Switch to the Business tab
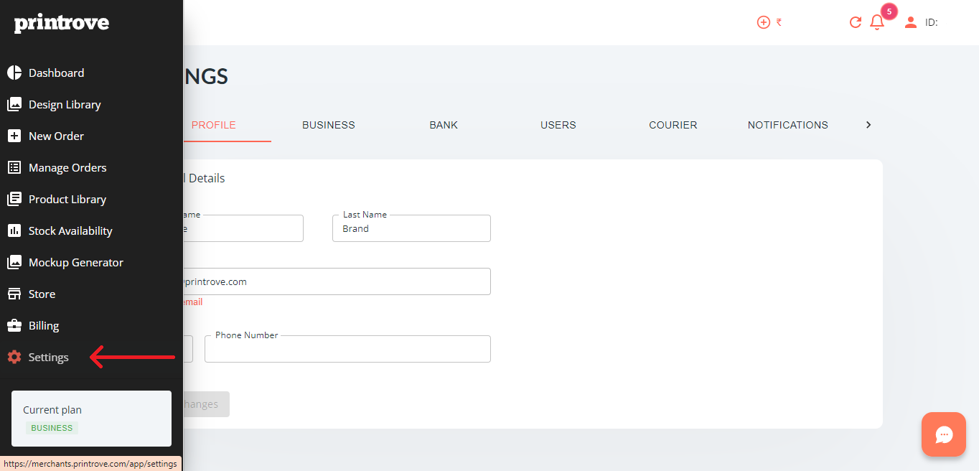The image size is (979, 471). coord(329,125)
